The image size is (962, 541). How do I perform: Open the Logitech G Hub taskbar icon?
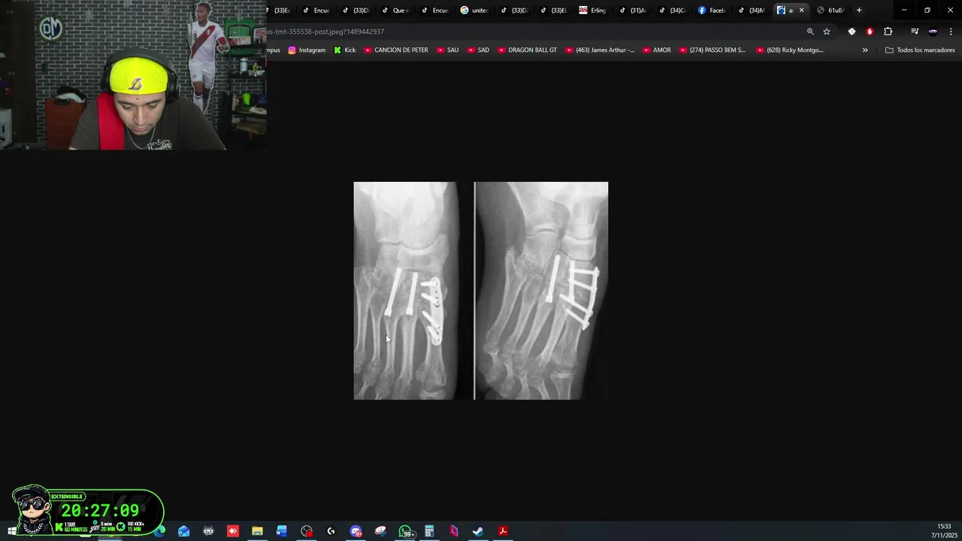[331, 531]
